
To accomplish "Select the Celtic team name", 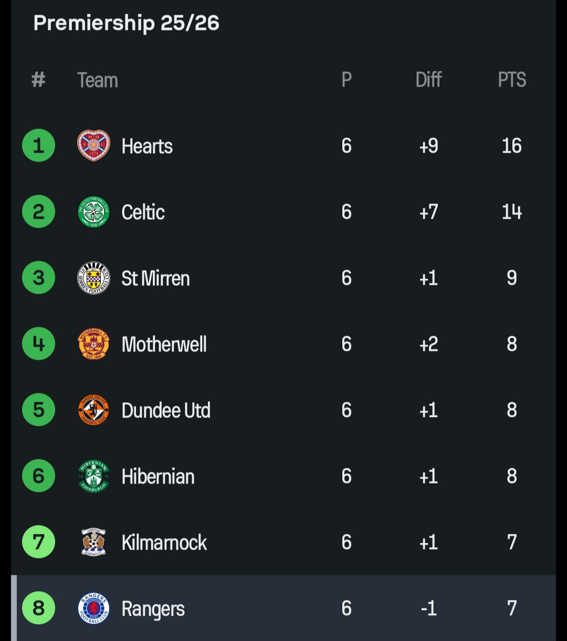I will (x=143, y=212).
